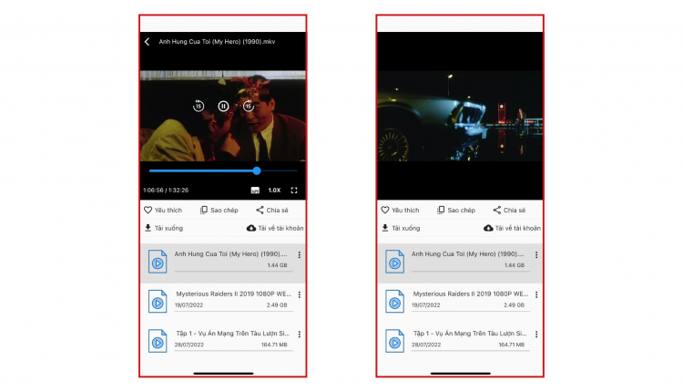Click video file icon of Mysterious Raiders, right phone

click(x=394, y=302)
